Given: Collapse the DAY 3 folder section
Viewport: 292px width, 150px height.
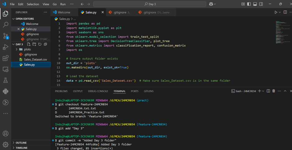Looking at the screenshot, I should 13,44.
